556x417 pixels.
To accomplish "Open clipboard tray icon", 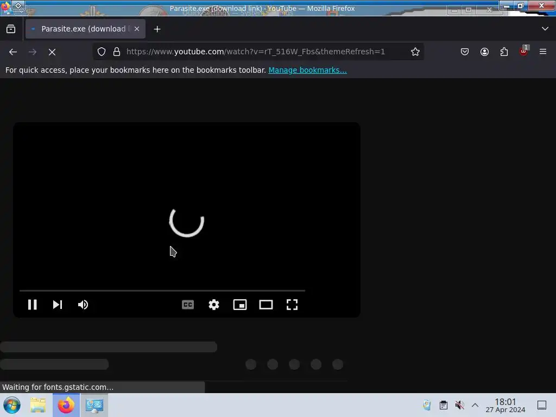I will tap(443, 405).
